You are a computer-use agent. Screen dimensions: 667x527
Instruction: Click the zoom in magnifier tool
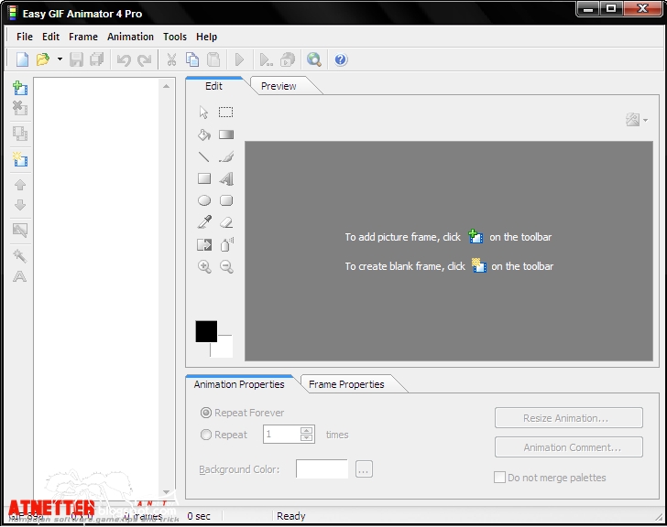(204, 266)
